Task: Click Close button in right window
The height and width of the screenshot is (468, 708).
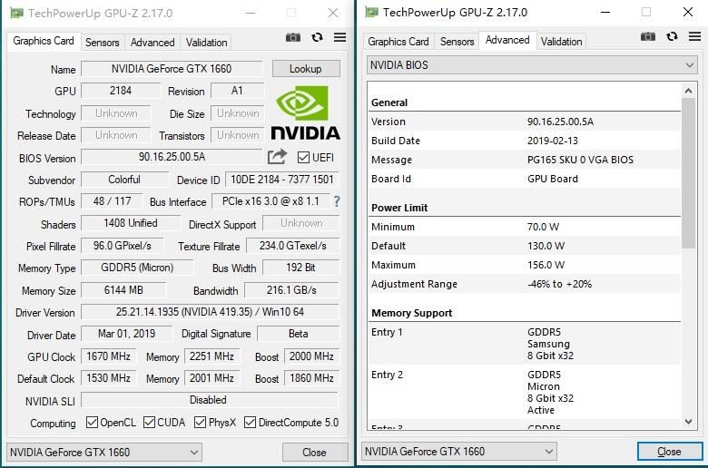Action: 669,452
